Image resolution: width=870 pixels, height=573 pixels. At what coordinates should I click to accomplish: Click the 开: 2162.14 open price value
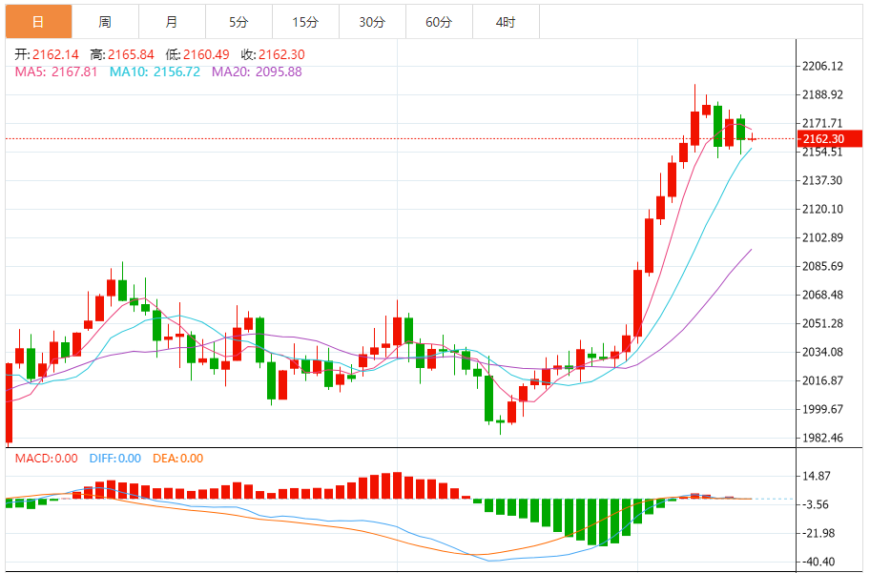click(47, 54)
